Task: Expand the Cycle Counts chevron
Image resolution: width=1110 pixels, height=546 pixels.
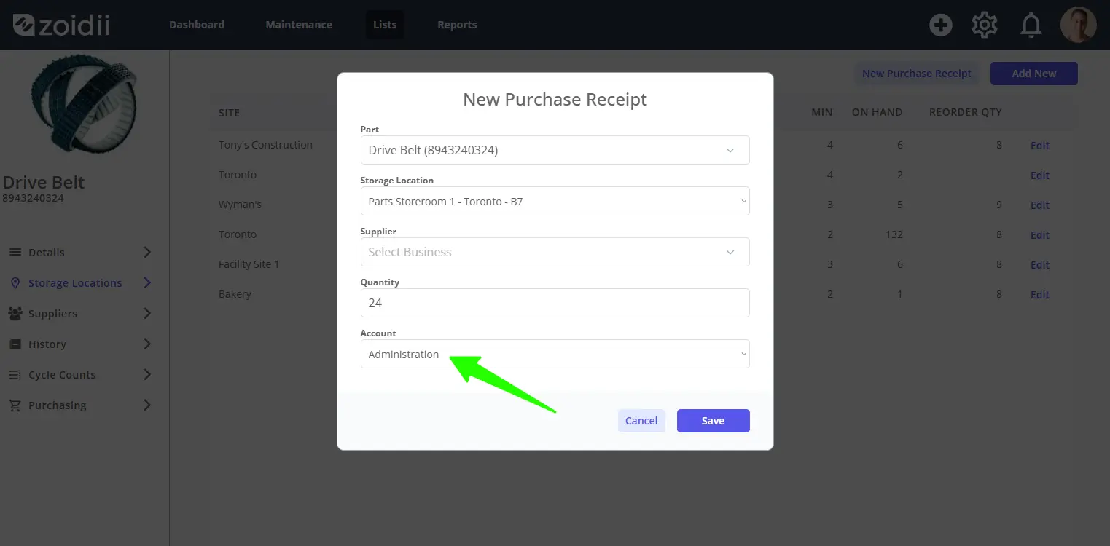Action: [147, 375]
